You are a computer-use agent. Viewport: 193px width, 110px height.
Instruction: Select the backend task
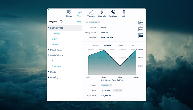click(55, 44)
